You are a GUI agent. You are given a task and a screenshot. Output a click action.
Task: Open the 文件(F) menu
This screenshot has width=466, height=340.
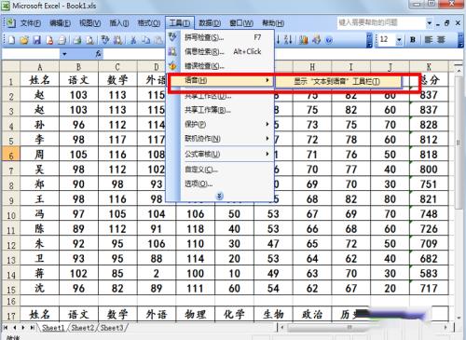tap(31, 23)
